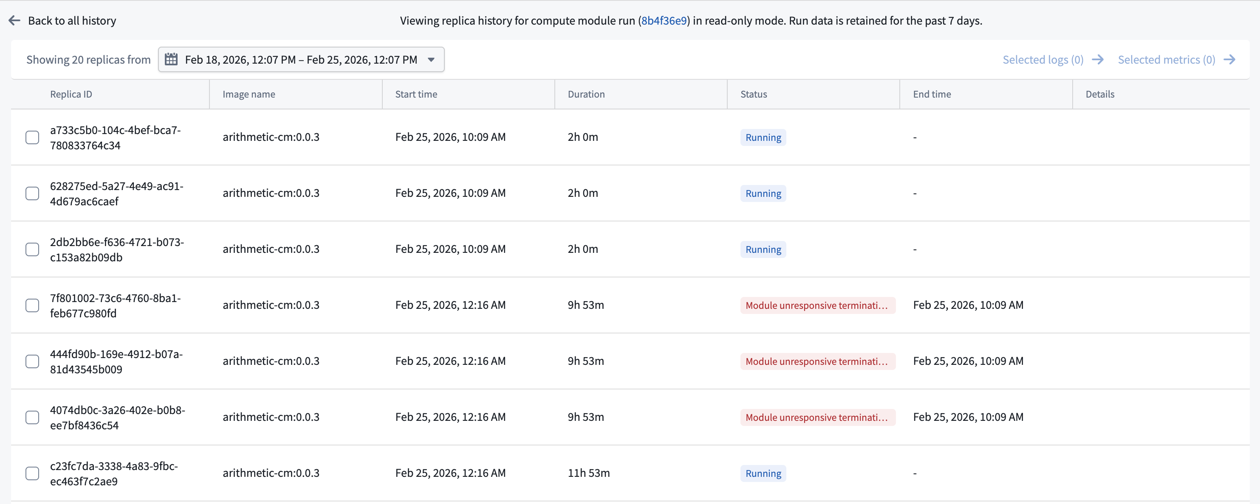The image size is (1260, 504).
Task: Sort by Start time column header
Action: (x=416, y=94)
